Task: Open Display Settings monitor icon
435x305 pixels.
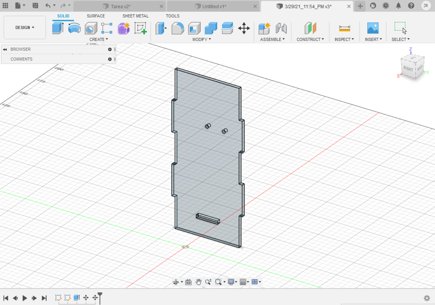Action: 231,282
